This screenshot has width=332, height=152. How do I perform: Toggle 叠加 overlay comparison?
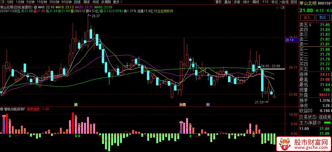(227, 2)
